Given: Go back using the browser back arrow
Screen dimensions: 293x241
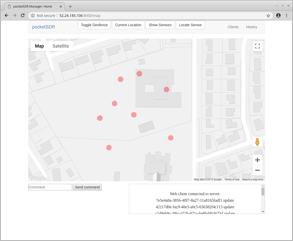Looking at the screenshot, I should coord(7,16).
